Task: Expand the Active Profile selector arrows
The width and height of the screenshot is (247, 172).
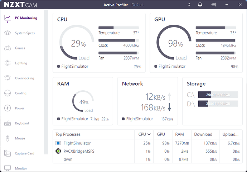Action: [189, 5]
